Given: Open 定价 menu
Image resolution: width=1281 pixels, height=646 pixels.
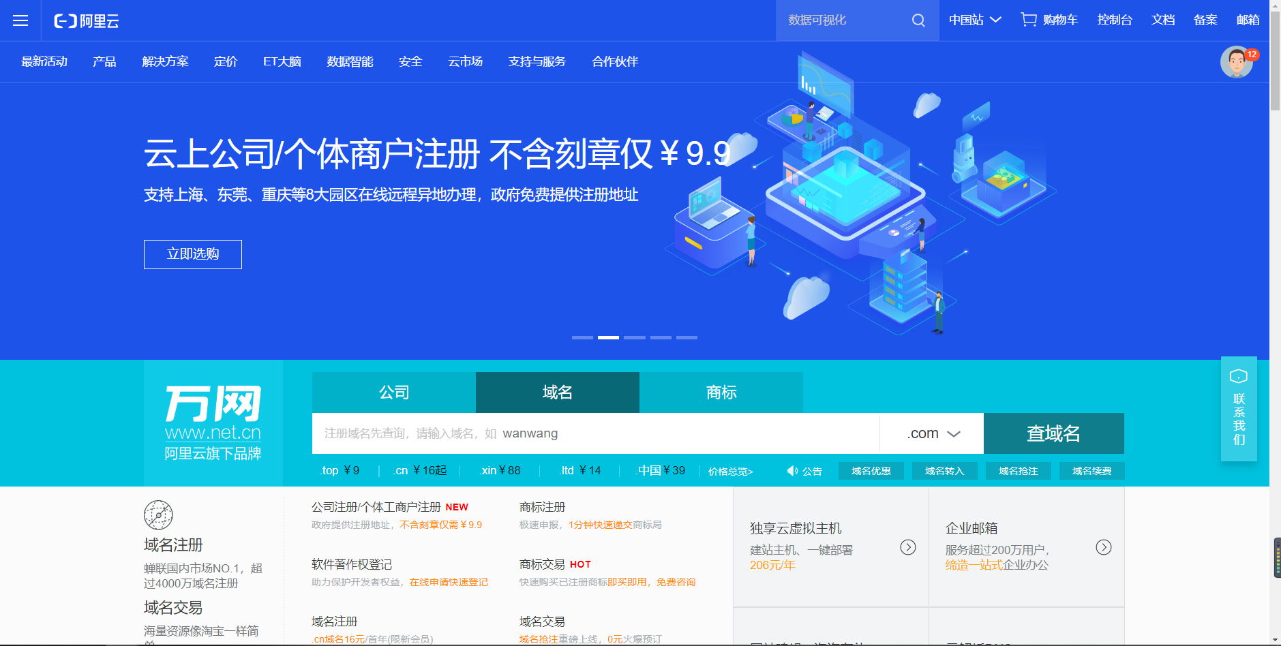Looking at the screenshot, I should (x=226, y=61).
